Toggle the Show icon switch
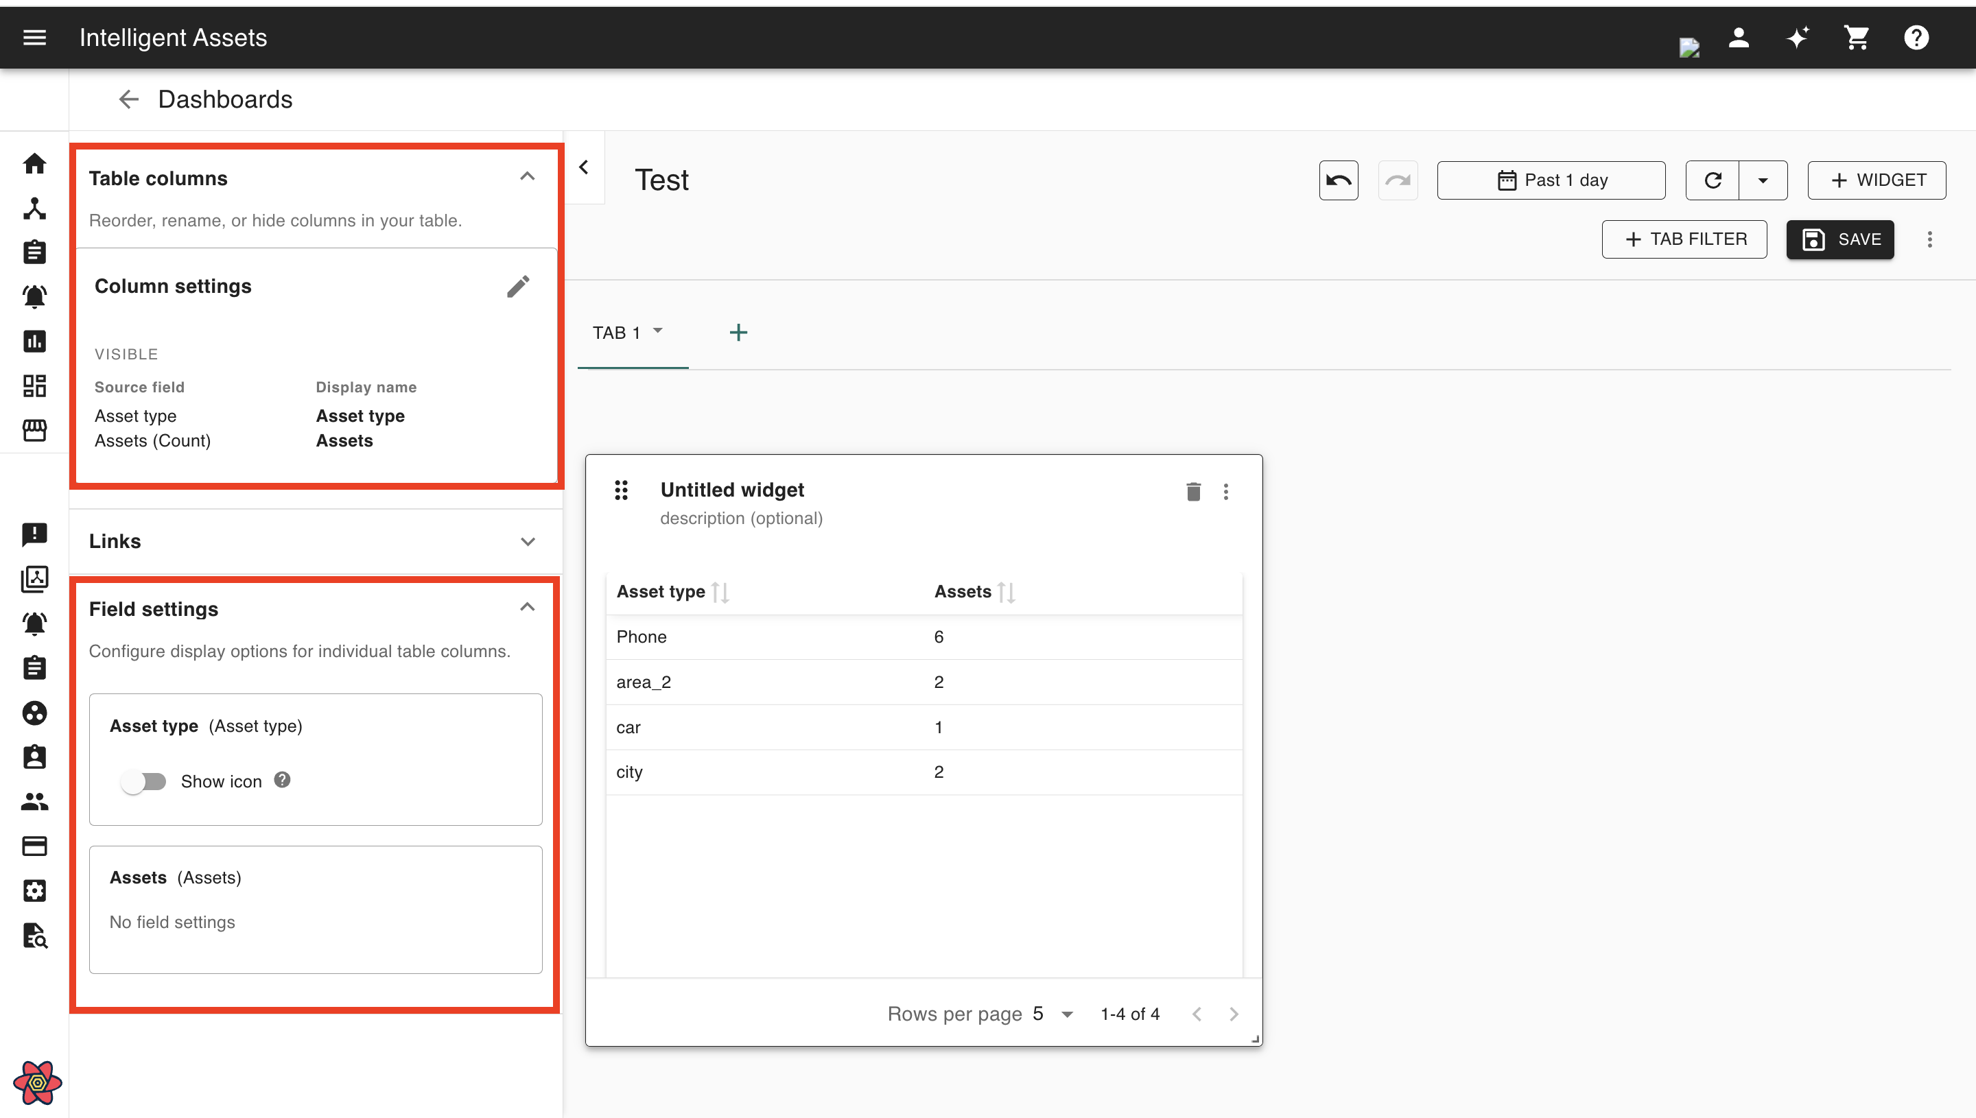The width and height of the screenshot is (1976, 1118). pyautogui.click(x=143, y=782)
